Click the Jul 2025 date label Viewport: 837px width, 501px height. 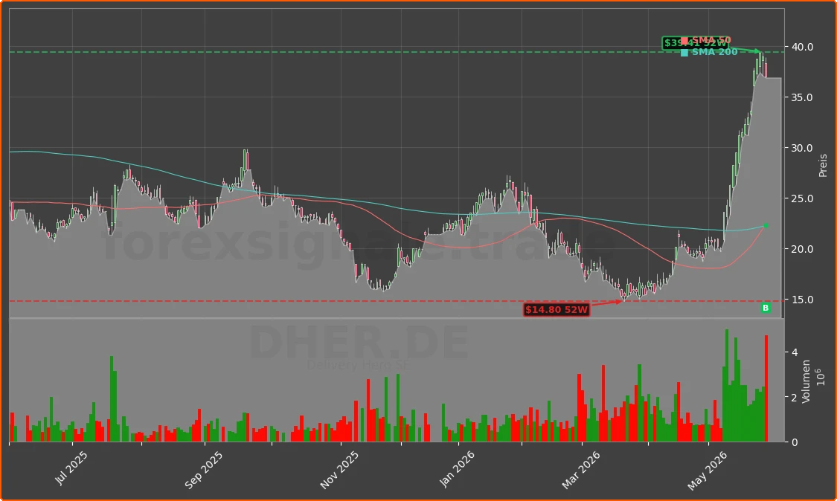[71, 468]
